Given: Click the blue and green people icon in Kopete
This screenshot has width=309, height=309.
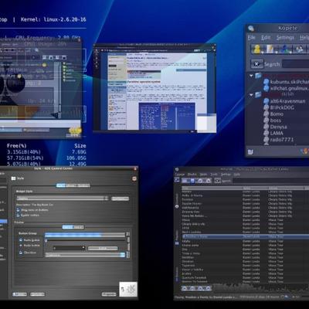Looking at the screenshot, I should pyautogui.click(x=285, y=49).
